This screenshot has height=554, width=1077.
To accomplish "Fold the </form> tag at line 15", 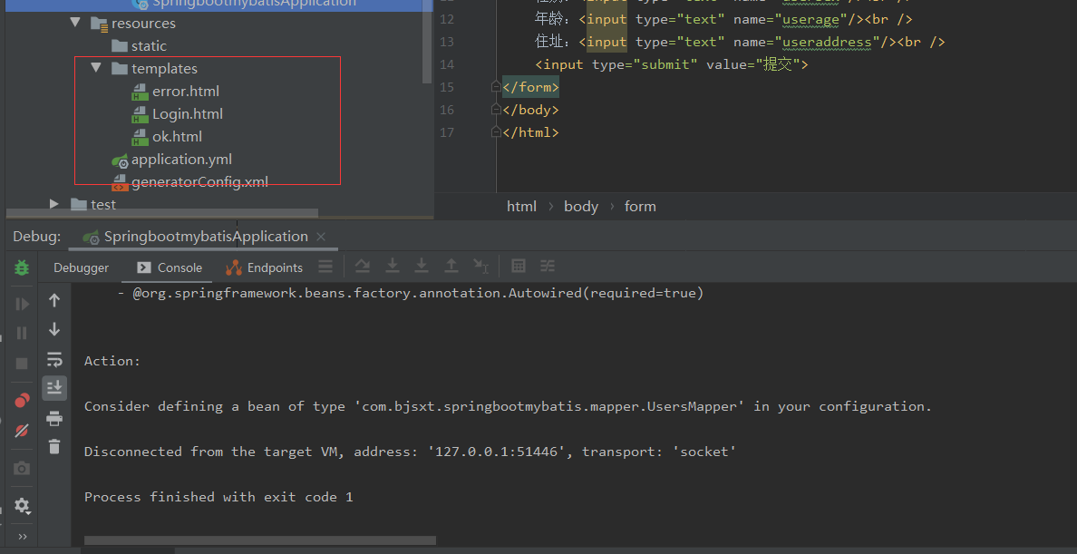I will [x=496, y=87].
